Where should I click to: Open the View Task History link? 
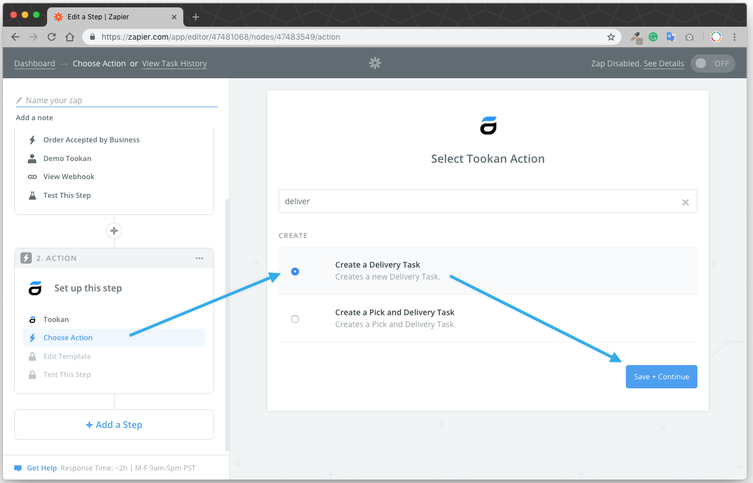[174, 63]
